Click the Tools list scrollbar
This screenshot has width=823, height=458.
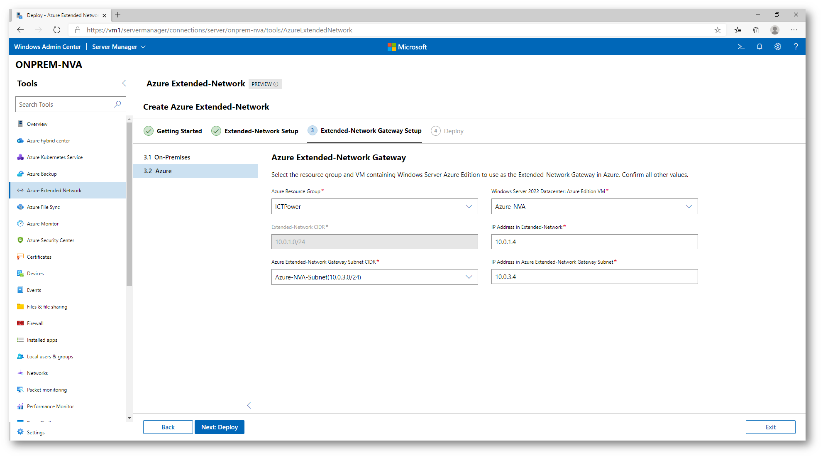(129, 204)
